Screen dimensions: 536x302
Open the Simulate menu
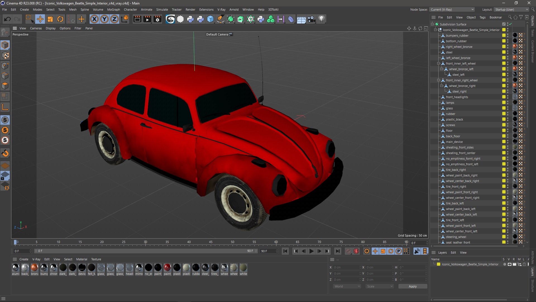[x=162, y=10]
